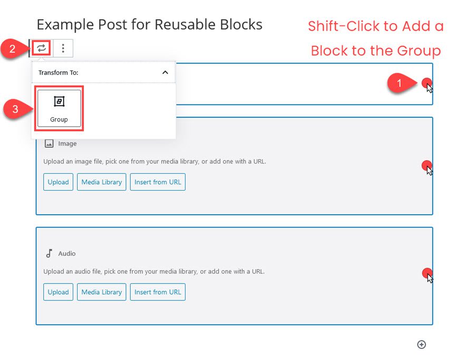Click the block transform icon in the toolbar

click(42, 48)
